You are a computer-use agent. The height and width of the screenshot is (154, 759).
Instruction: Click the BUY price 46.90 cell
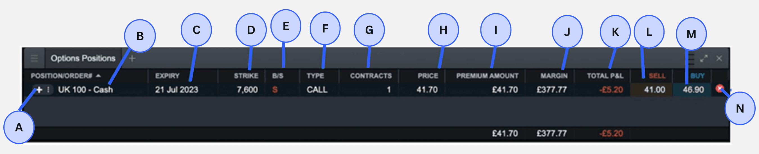pos(693,90)
